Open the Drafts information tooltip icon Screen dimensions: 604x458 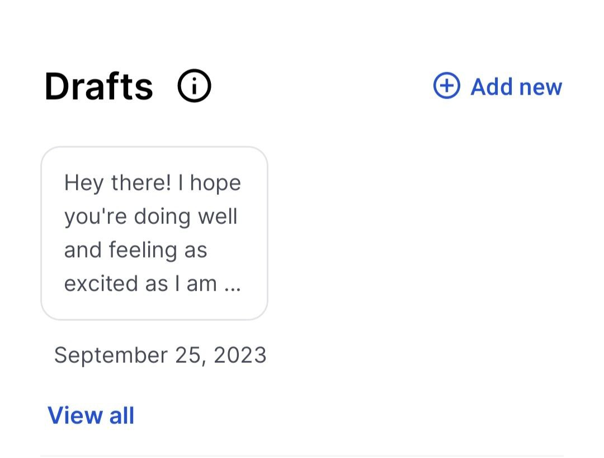(194, 87)
